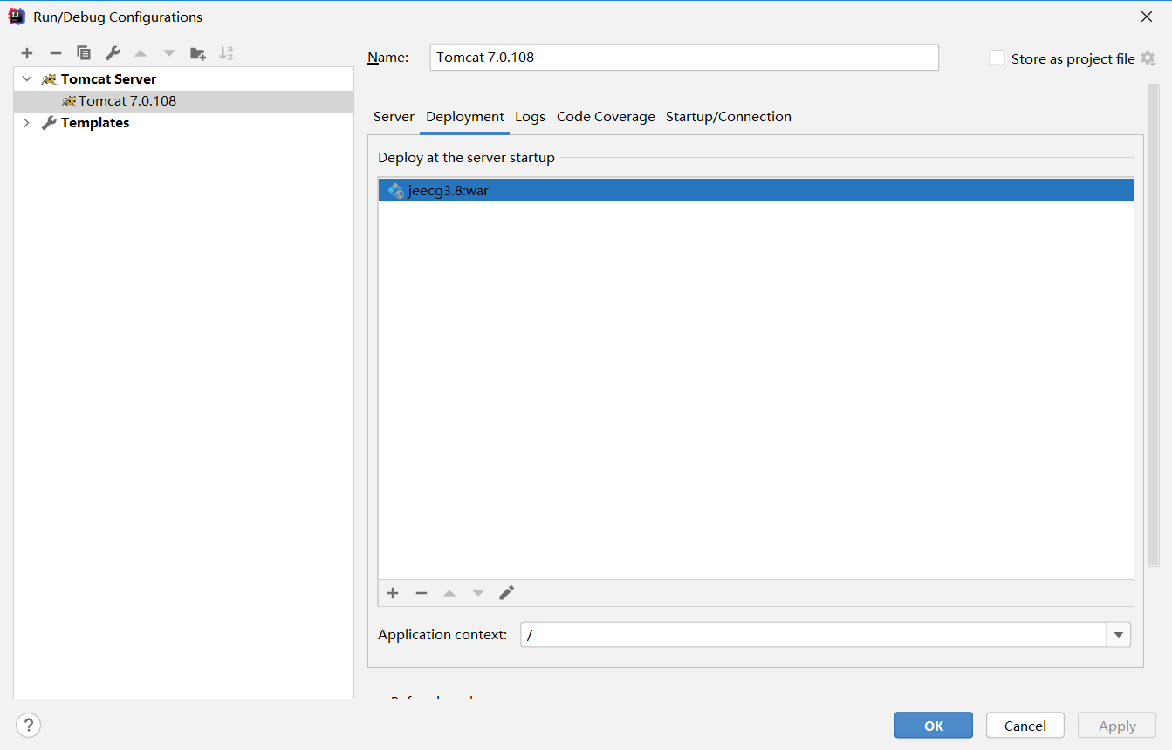Go to the Code Coverage tab
Image resolution: width=1172 pixels, height=750 pixels.
click(606, 117)
